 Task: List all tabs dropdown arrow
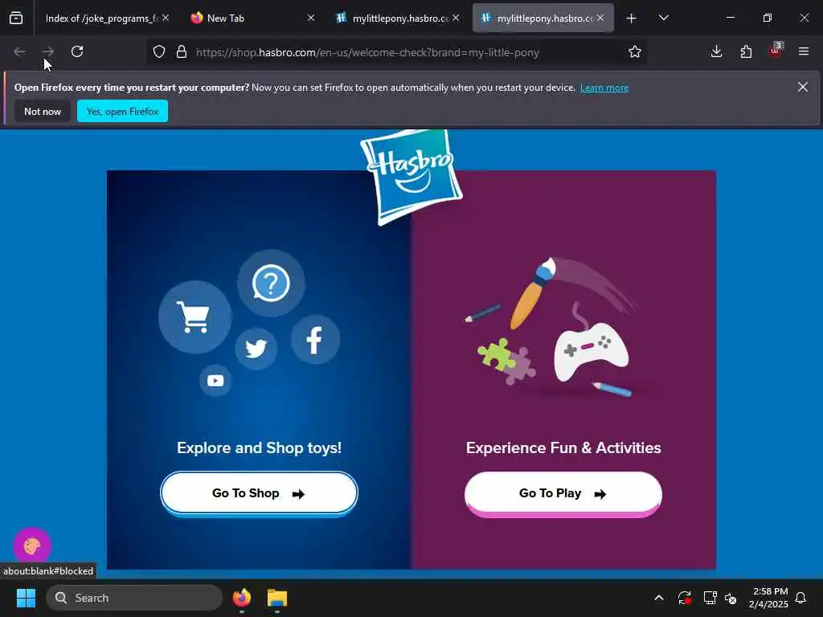coord(663,18)
